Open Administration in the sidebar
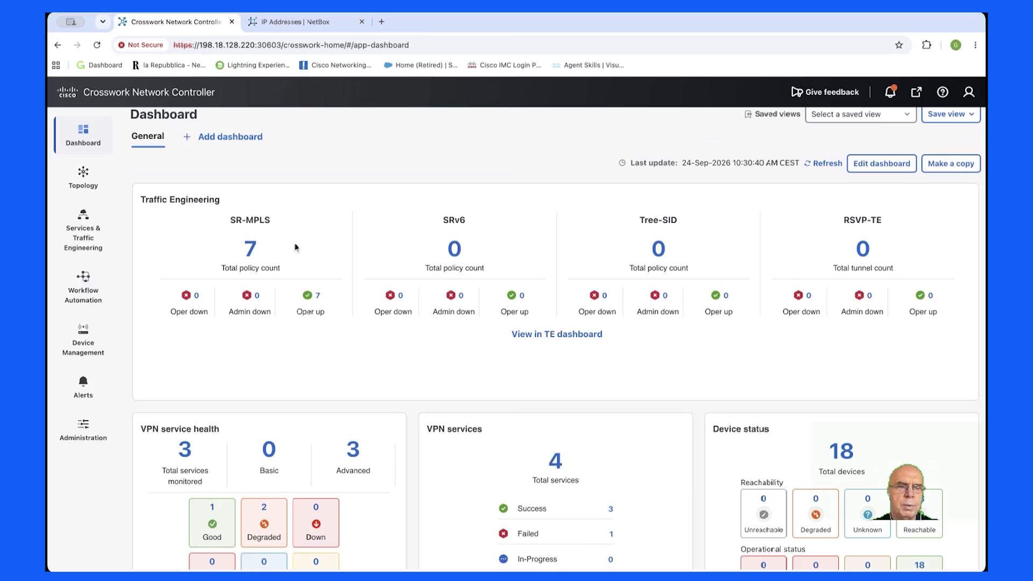This screenshot has height=581, width=1033. (x=83, y=430)
